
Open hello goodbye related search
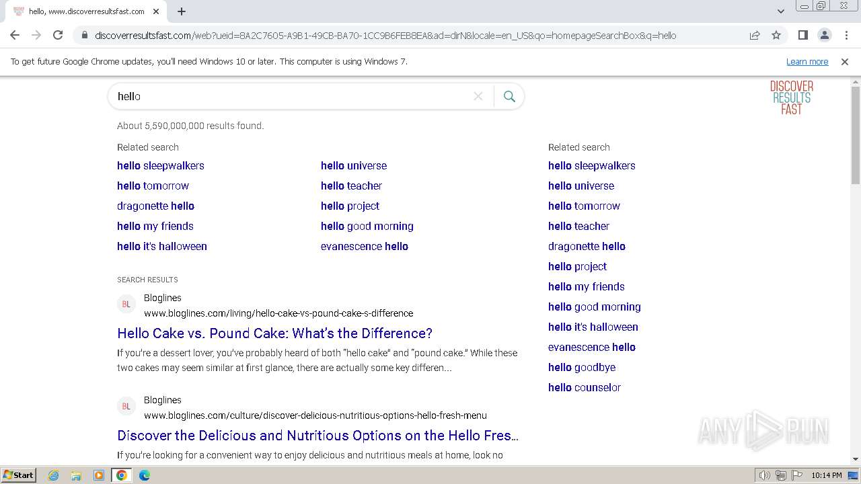pos(582,367)
